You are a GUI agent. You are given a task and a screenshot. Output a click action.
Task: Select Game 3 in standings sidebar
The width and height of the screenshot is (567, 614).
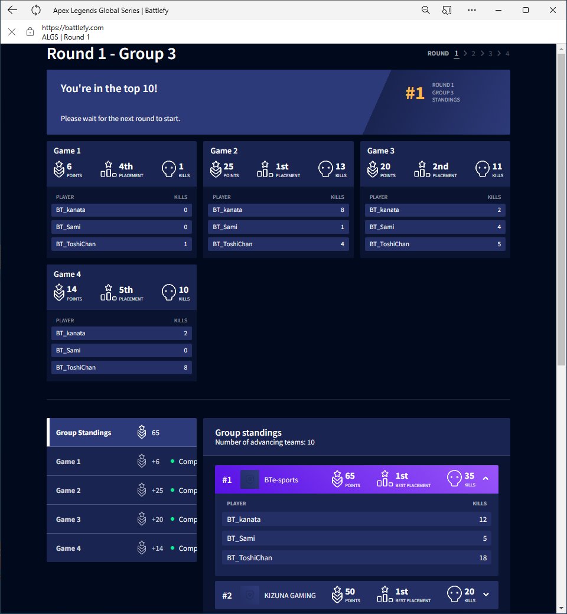click(122, 519)
